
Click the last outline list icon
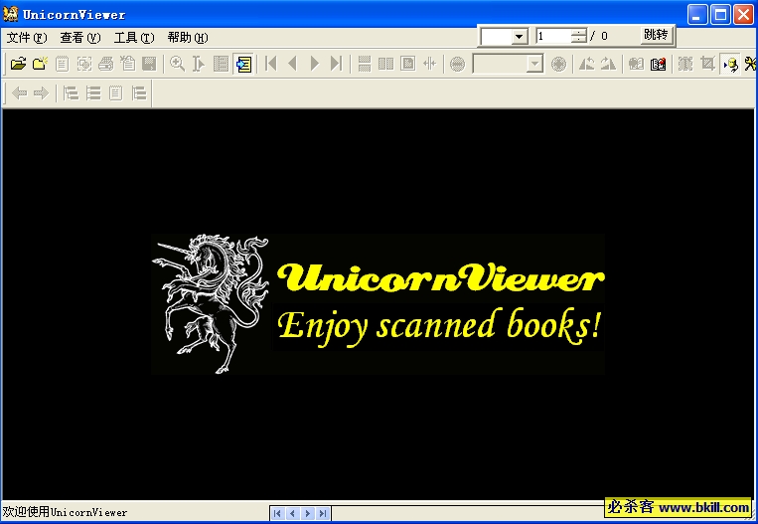click(x=139, y=92)
